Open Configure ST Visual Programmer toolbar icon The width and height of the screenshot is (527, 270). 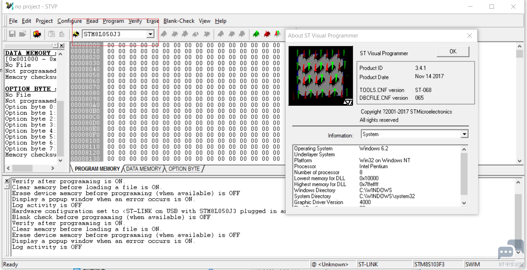coord(37,34)
